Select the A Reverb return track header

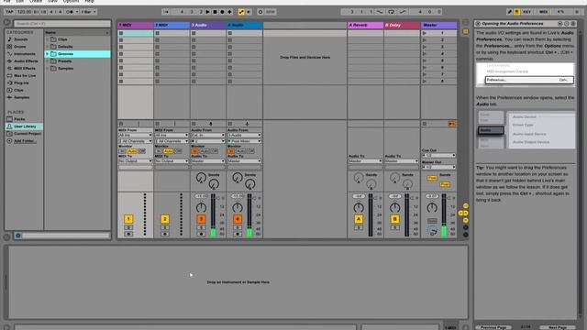tap(365, 25)
